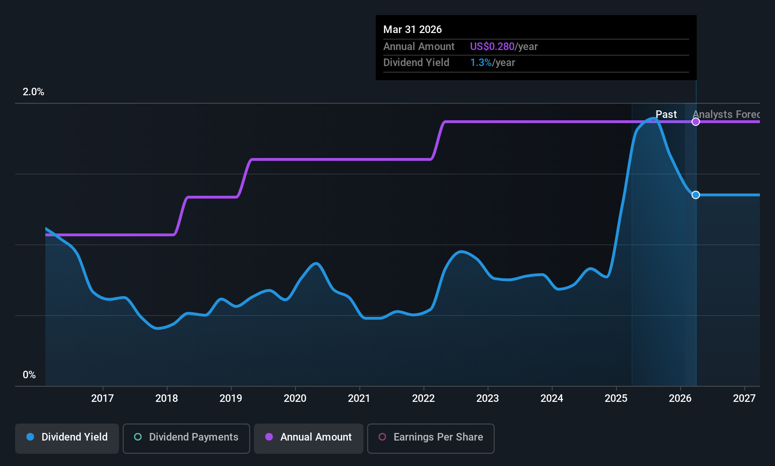This screenshot has width=775, height=466.
Task: Click the 2026 x-axis label
Action: (680, 398)
